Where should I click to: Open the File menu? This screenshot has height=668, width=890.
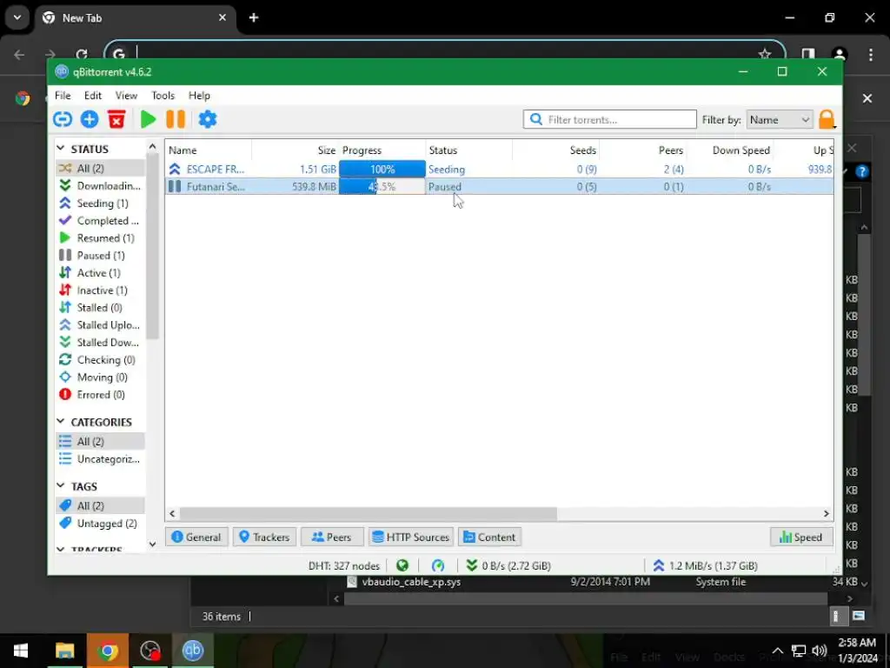click(x=63, y=96)
